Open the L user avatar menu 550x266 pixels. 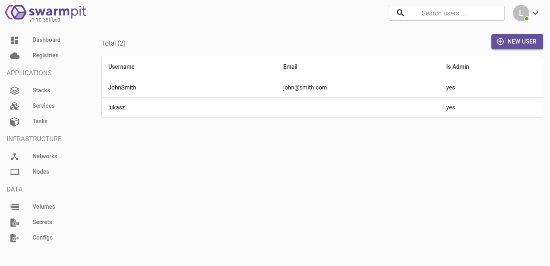(521, 13)
